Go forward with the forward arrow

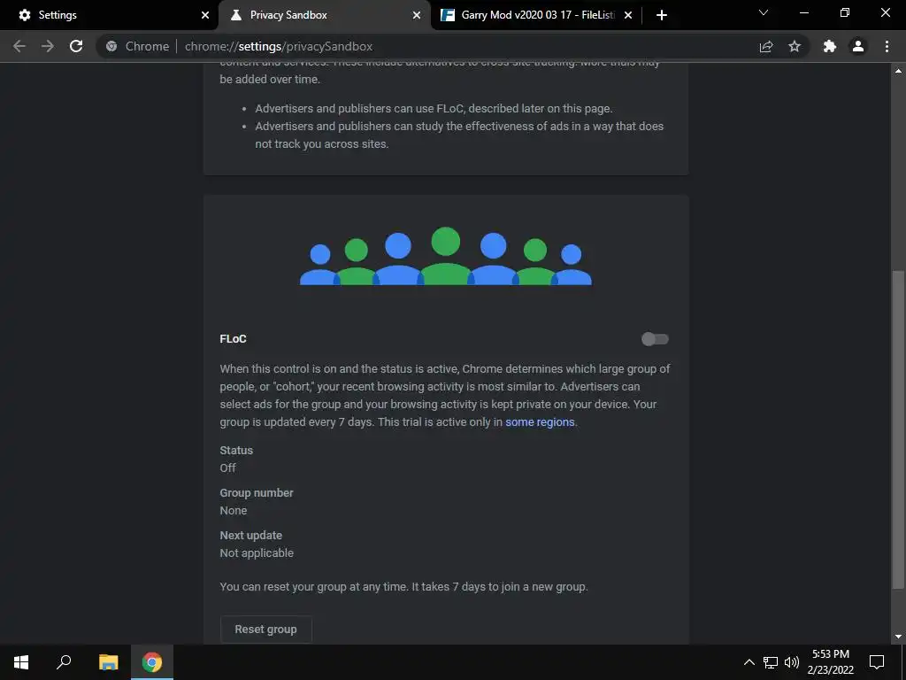(48, 46)
